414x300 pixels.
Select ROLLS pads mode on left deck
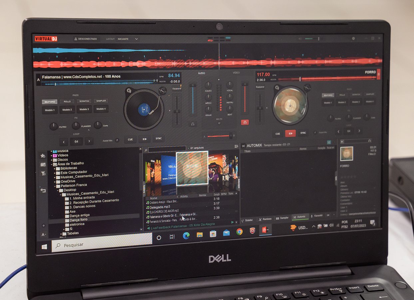(x=67, y=101)
